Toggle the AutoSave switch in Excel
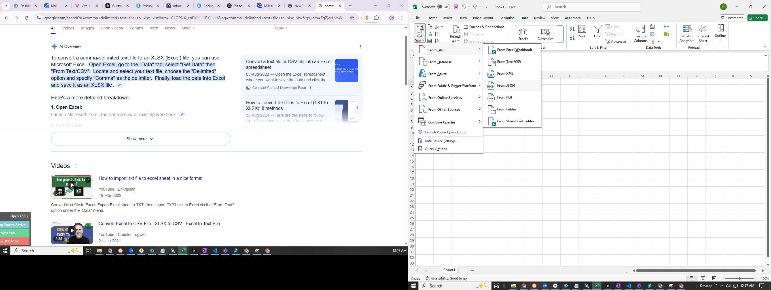771x290 pixels. coord(443,7)
